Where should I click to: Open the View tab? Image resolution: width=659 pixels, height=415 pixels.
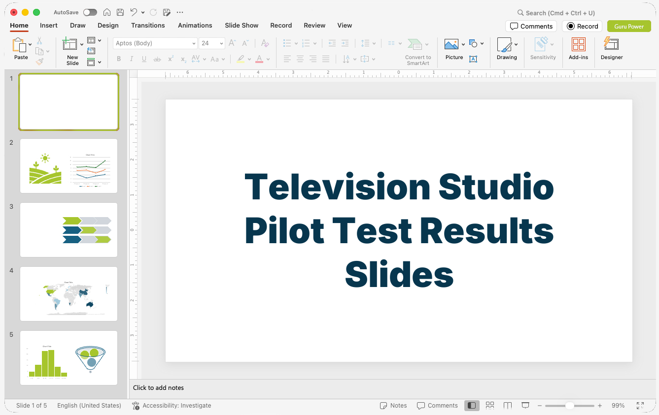pyautogui.click(x=345, y=25)
